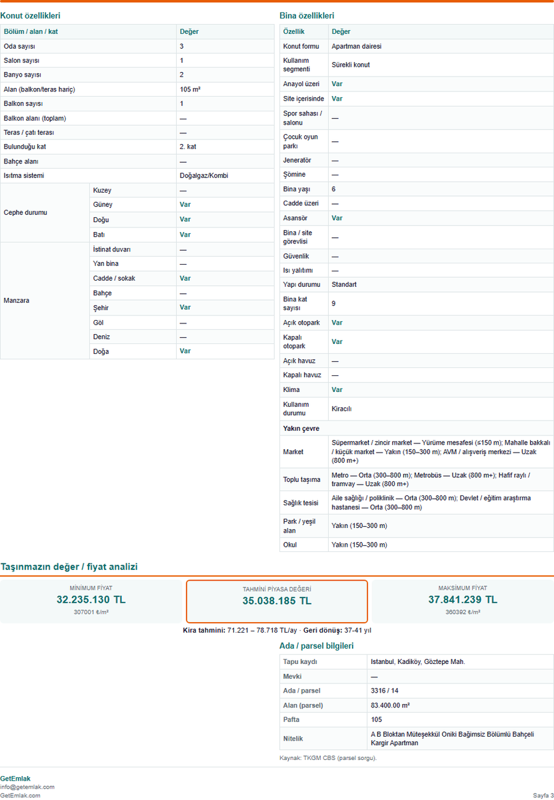
Task: Select the '3316 / 14' parcel value
Action: [385, 691]
